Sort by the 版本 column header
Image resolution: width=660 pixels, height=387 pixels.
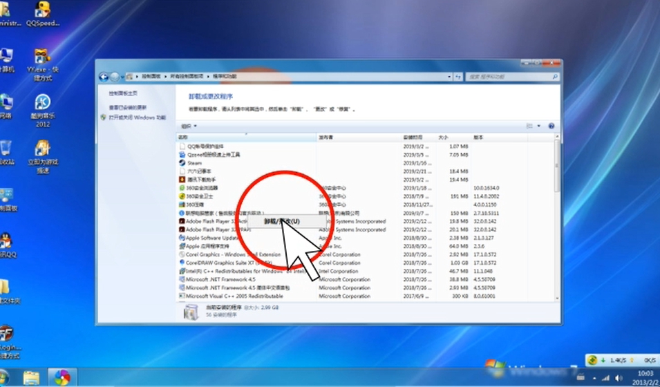point(499,138)
